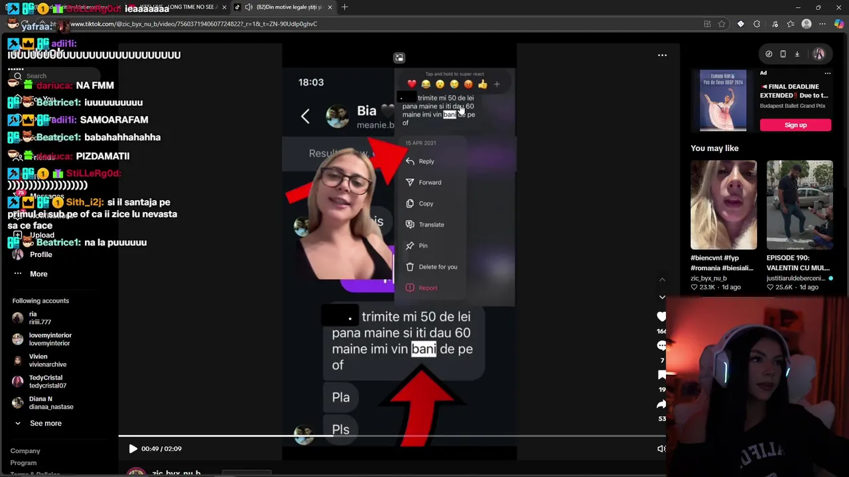Click the Sign up ad button

(795, 125)
